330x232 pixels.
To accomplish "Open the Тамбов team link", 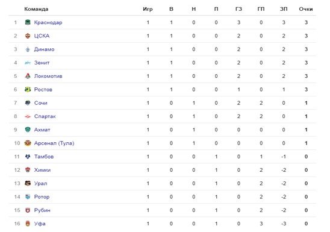I will point(44,157).
